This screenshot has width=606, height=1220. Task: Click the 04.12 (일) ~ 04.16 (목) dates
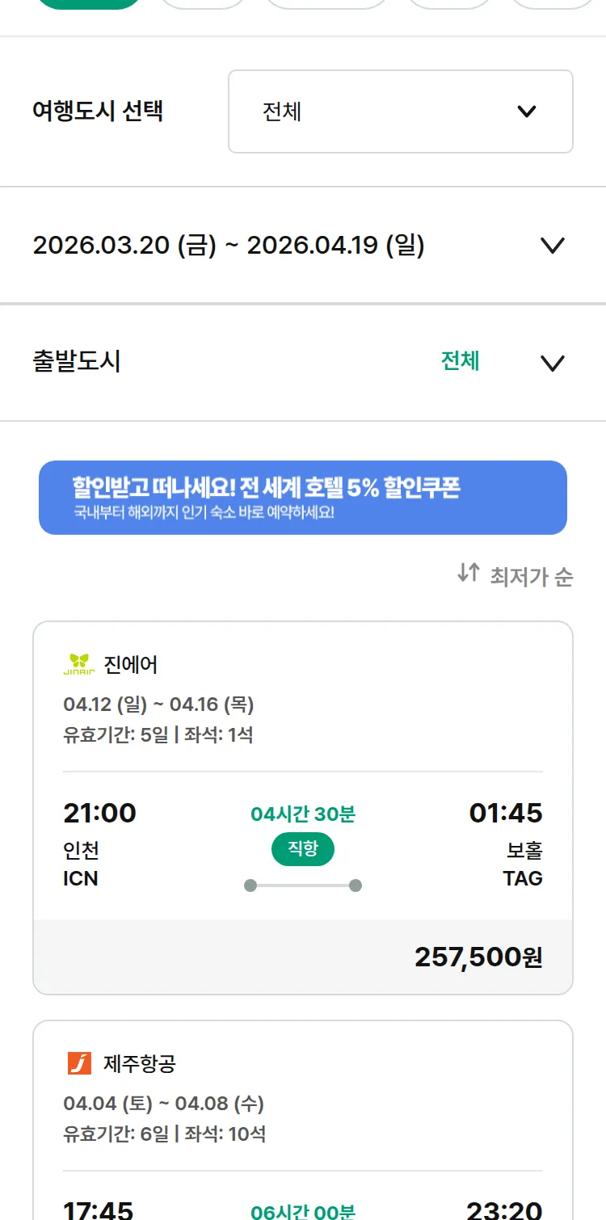158,705
